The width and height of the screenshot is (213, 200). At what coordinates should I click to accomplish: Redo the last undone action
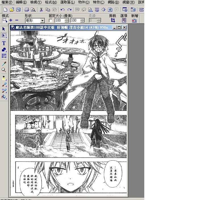click(69, 10)
